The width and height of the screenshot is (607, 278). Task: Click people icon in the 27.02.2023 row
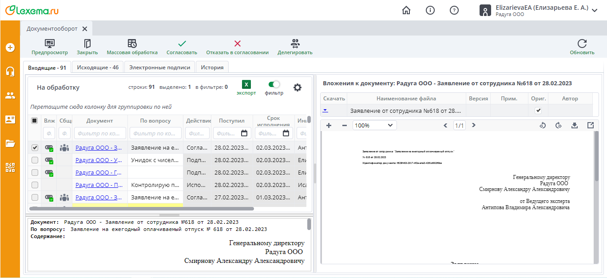[64, 197]
